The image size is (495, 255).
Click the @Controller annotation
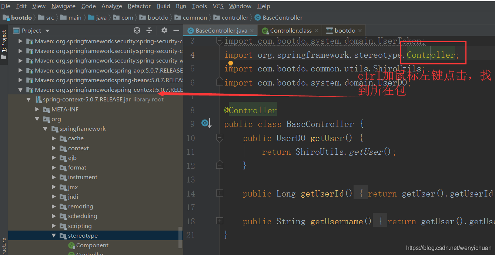tap(250, 110)
